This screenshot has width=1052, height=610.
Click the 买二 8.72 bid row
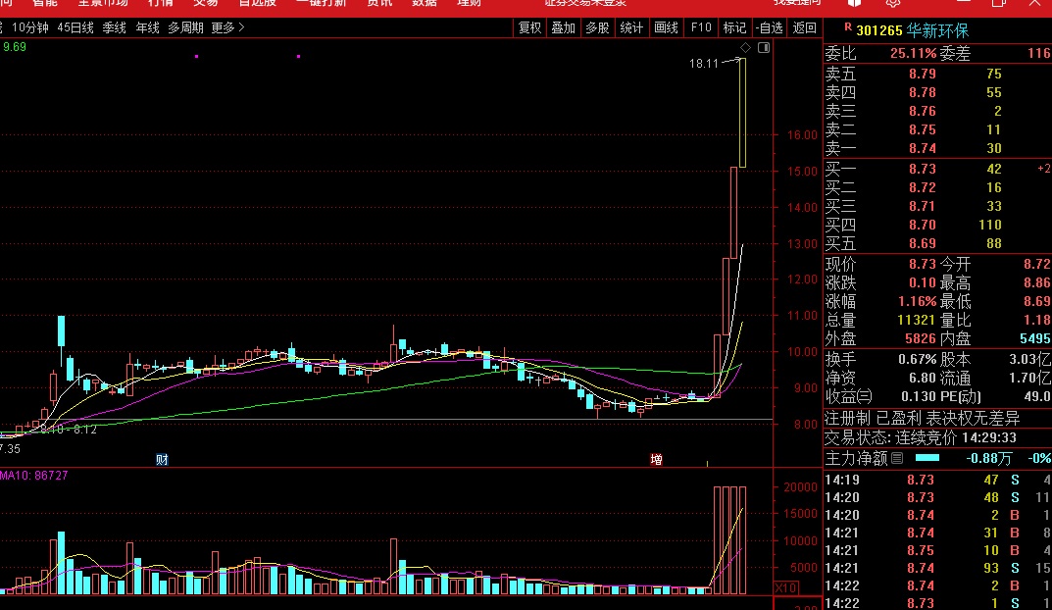tap(937, 188)
